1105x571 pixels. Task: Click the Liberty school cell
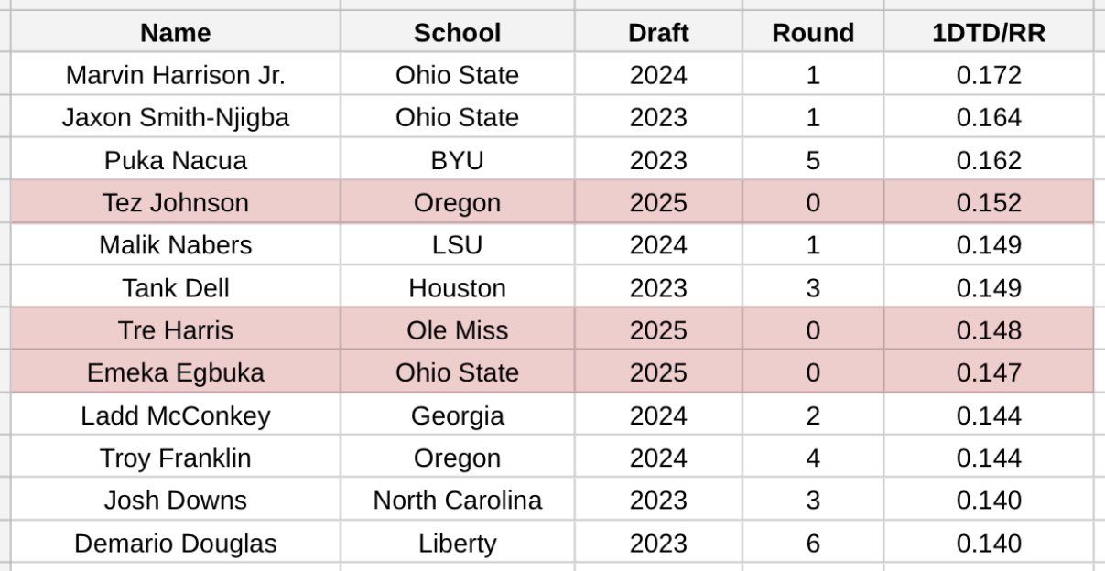[x=457, y=543]
